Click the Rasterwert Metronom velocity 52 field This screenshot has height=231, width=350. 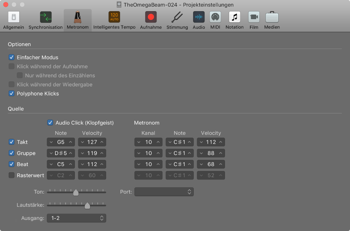211,175
